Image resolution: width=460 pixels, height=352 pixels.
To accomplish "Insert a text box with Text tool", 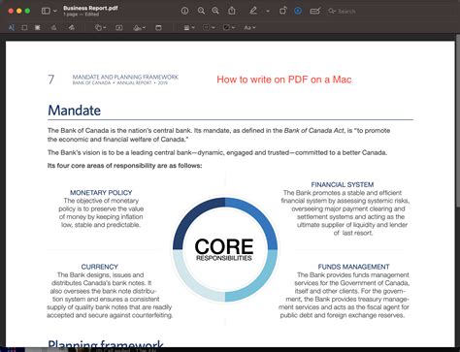I will tap(119, 28).
